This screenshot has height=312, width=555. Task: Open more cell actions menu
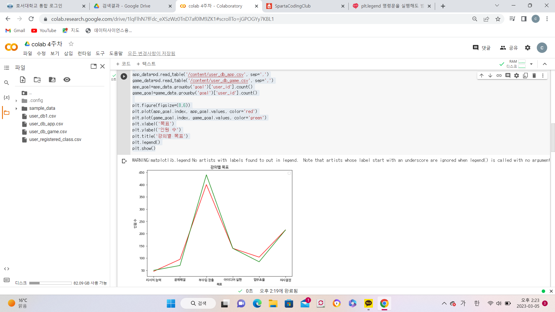(543, 76)
